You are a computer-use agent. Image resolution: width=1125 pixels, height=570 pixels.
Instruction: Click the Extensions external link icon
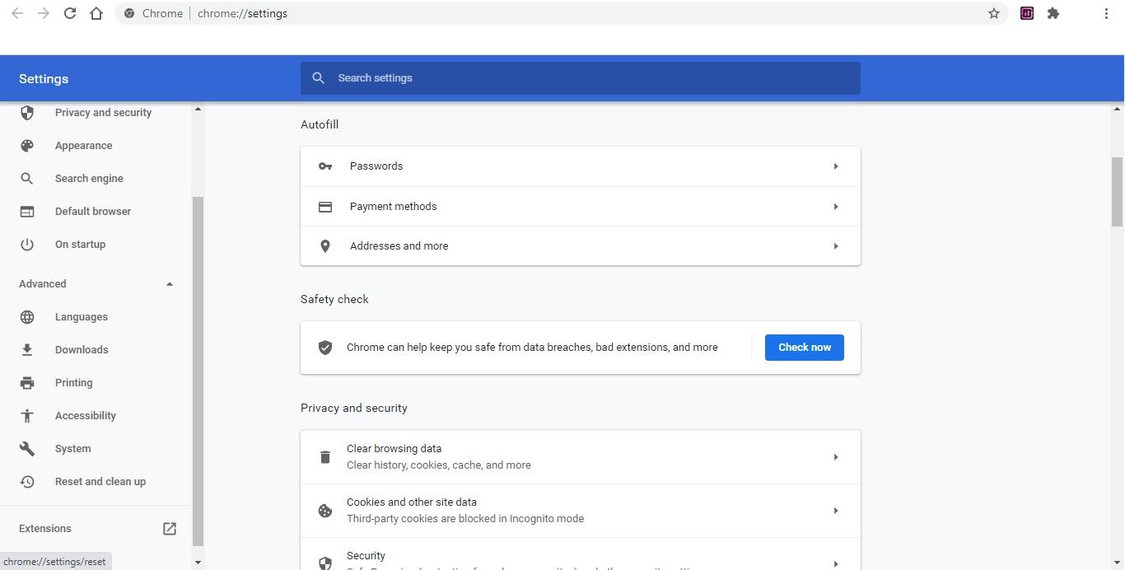point(170,529)
